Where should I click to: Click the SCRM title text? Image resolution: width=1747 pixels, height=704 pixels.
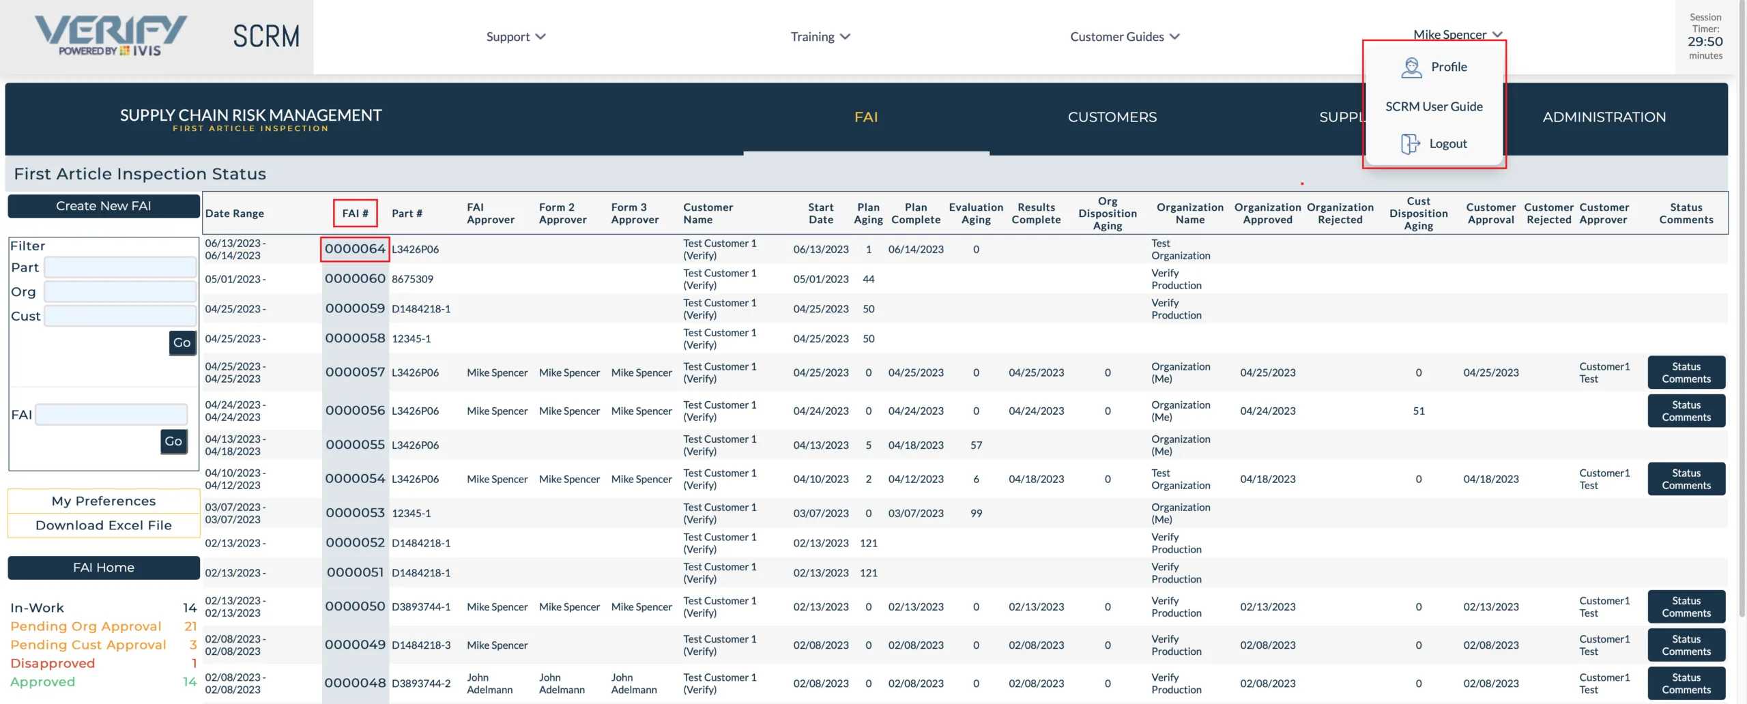[x=266, y=36]
